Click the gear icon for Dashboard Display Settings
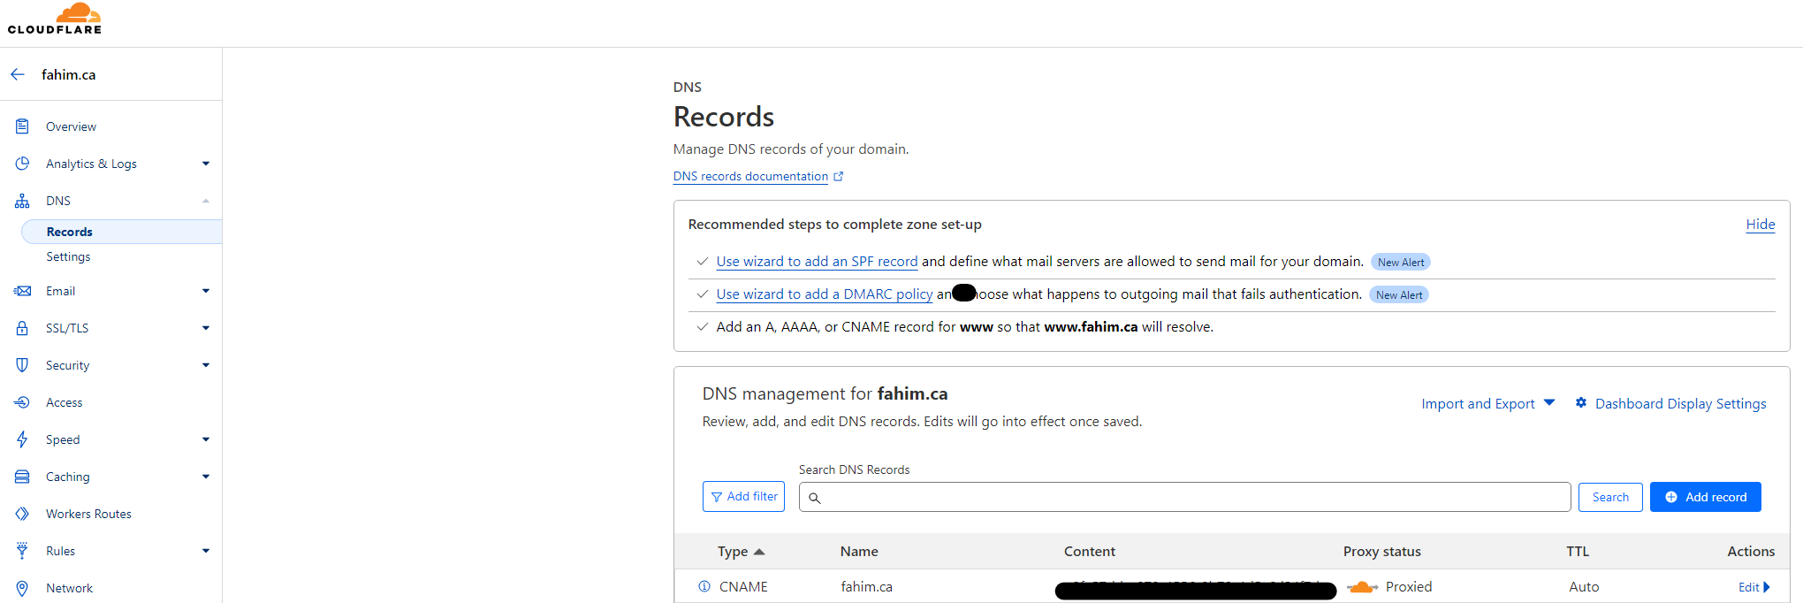Viewport: 1803px width, 603px height. 1581,402
